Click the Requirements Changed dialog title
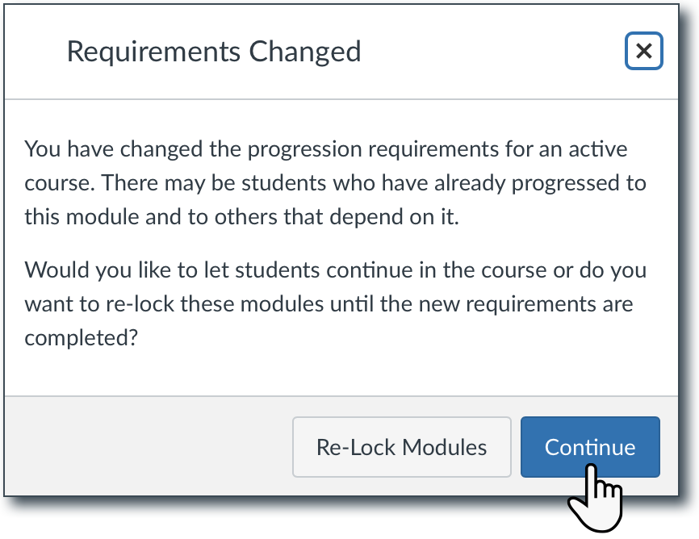This screenshot has height=539, width=699. pyautogui.click(x=213, y=52)
